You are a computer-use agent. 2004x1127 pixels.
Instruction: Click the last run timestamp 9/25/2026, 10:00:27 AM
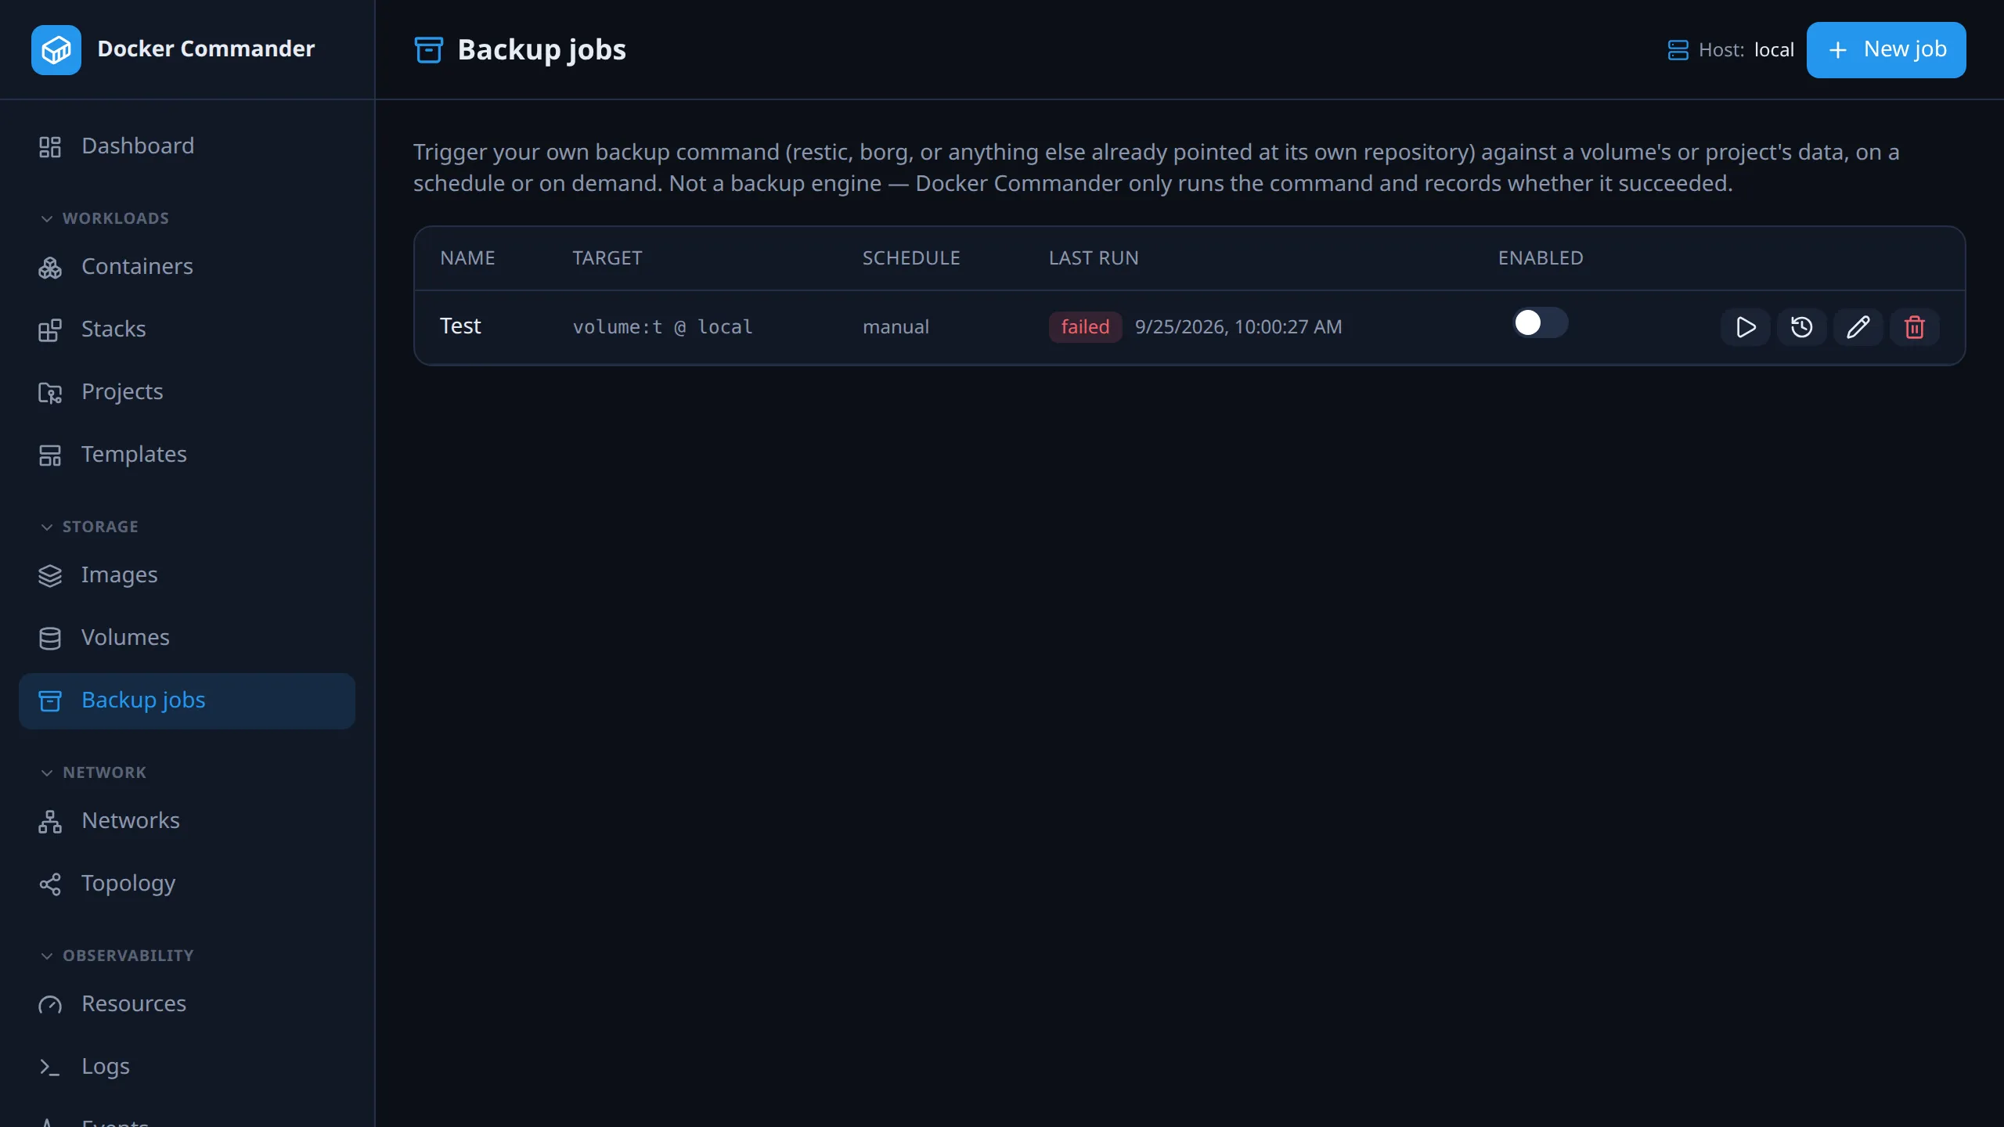click(1238, 327)
